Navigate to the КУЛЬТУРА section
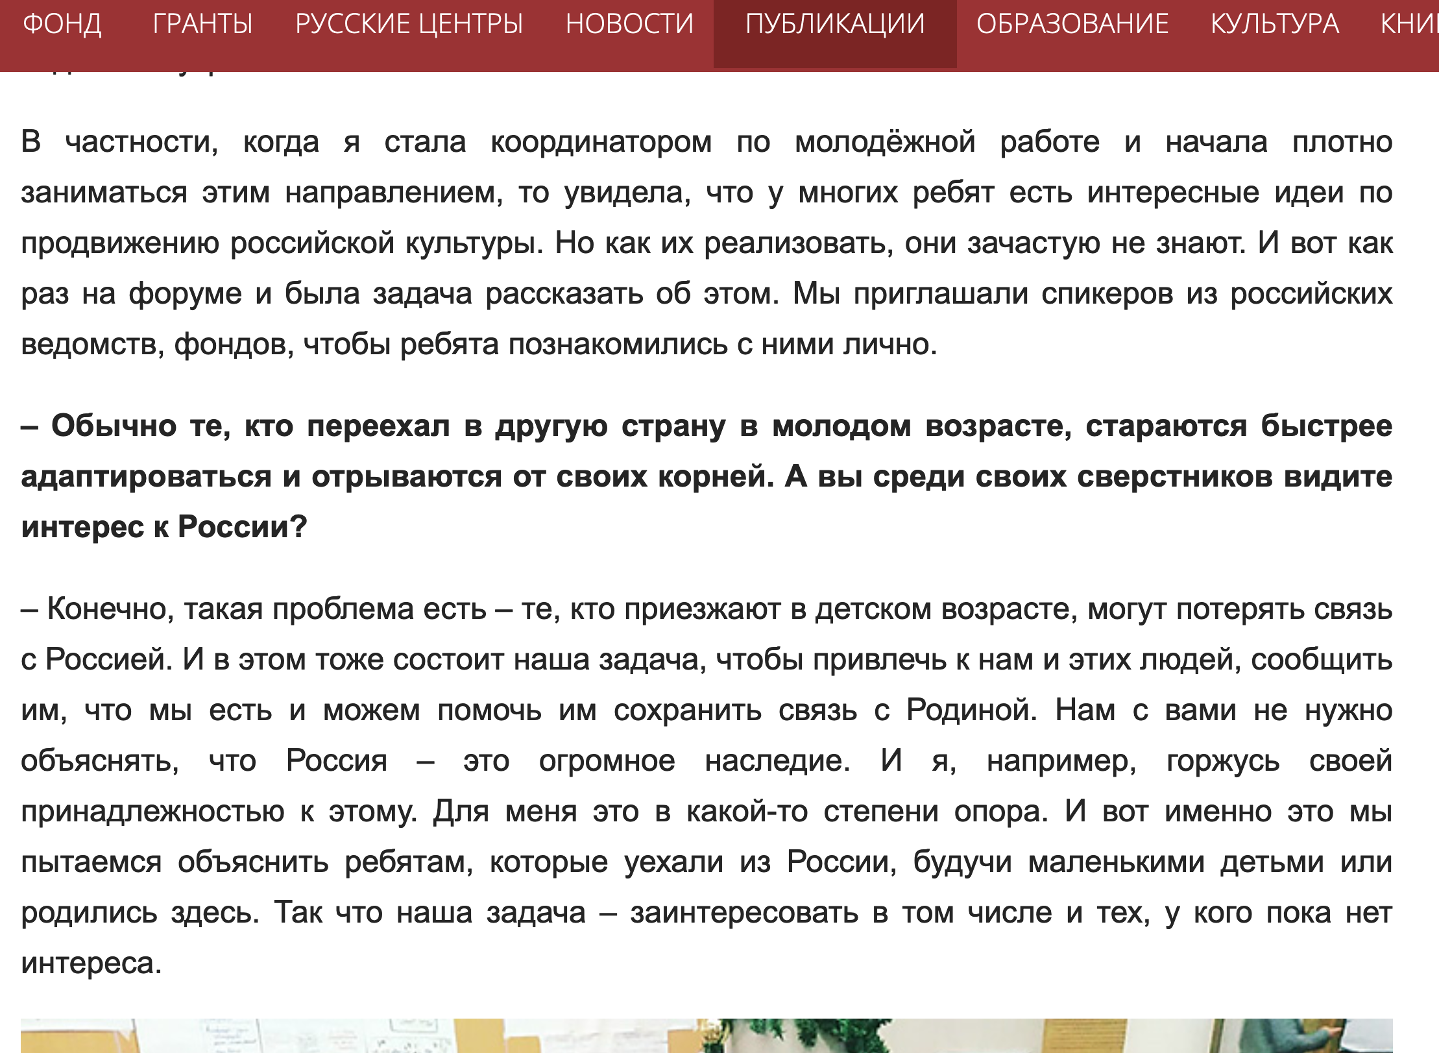This screenshot has height=1053, width=1439. pyautogui.click(x=1274, y=25)
